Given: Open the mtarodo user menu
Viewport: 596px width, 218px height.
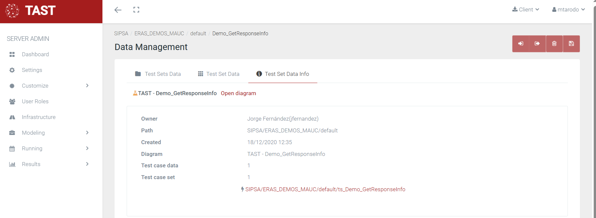Looking at the screenshot, I should click(568, 9).
